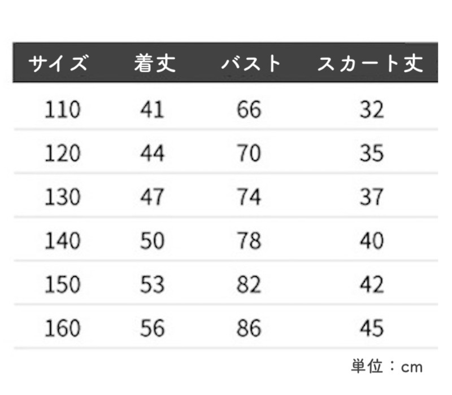
Task: Click the 着丈 column header
Action: 155,63
